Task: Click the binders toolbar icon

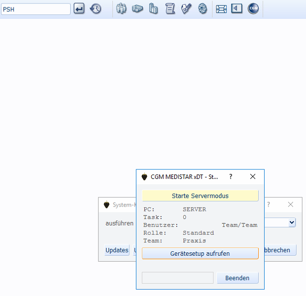Action: (154, 9)
